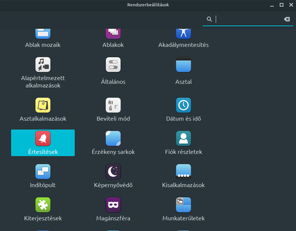Viewport: 296px width, 231px height.
Task: Open the Indítópult settings icon
Action: pyautogui.click(x=43, y=171)
